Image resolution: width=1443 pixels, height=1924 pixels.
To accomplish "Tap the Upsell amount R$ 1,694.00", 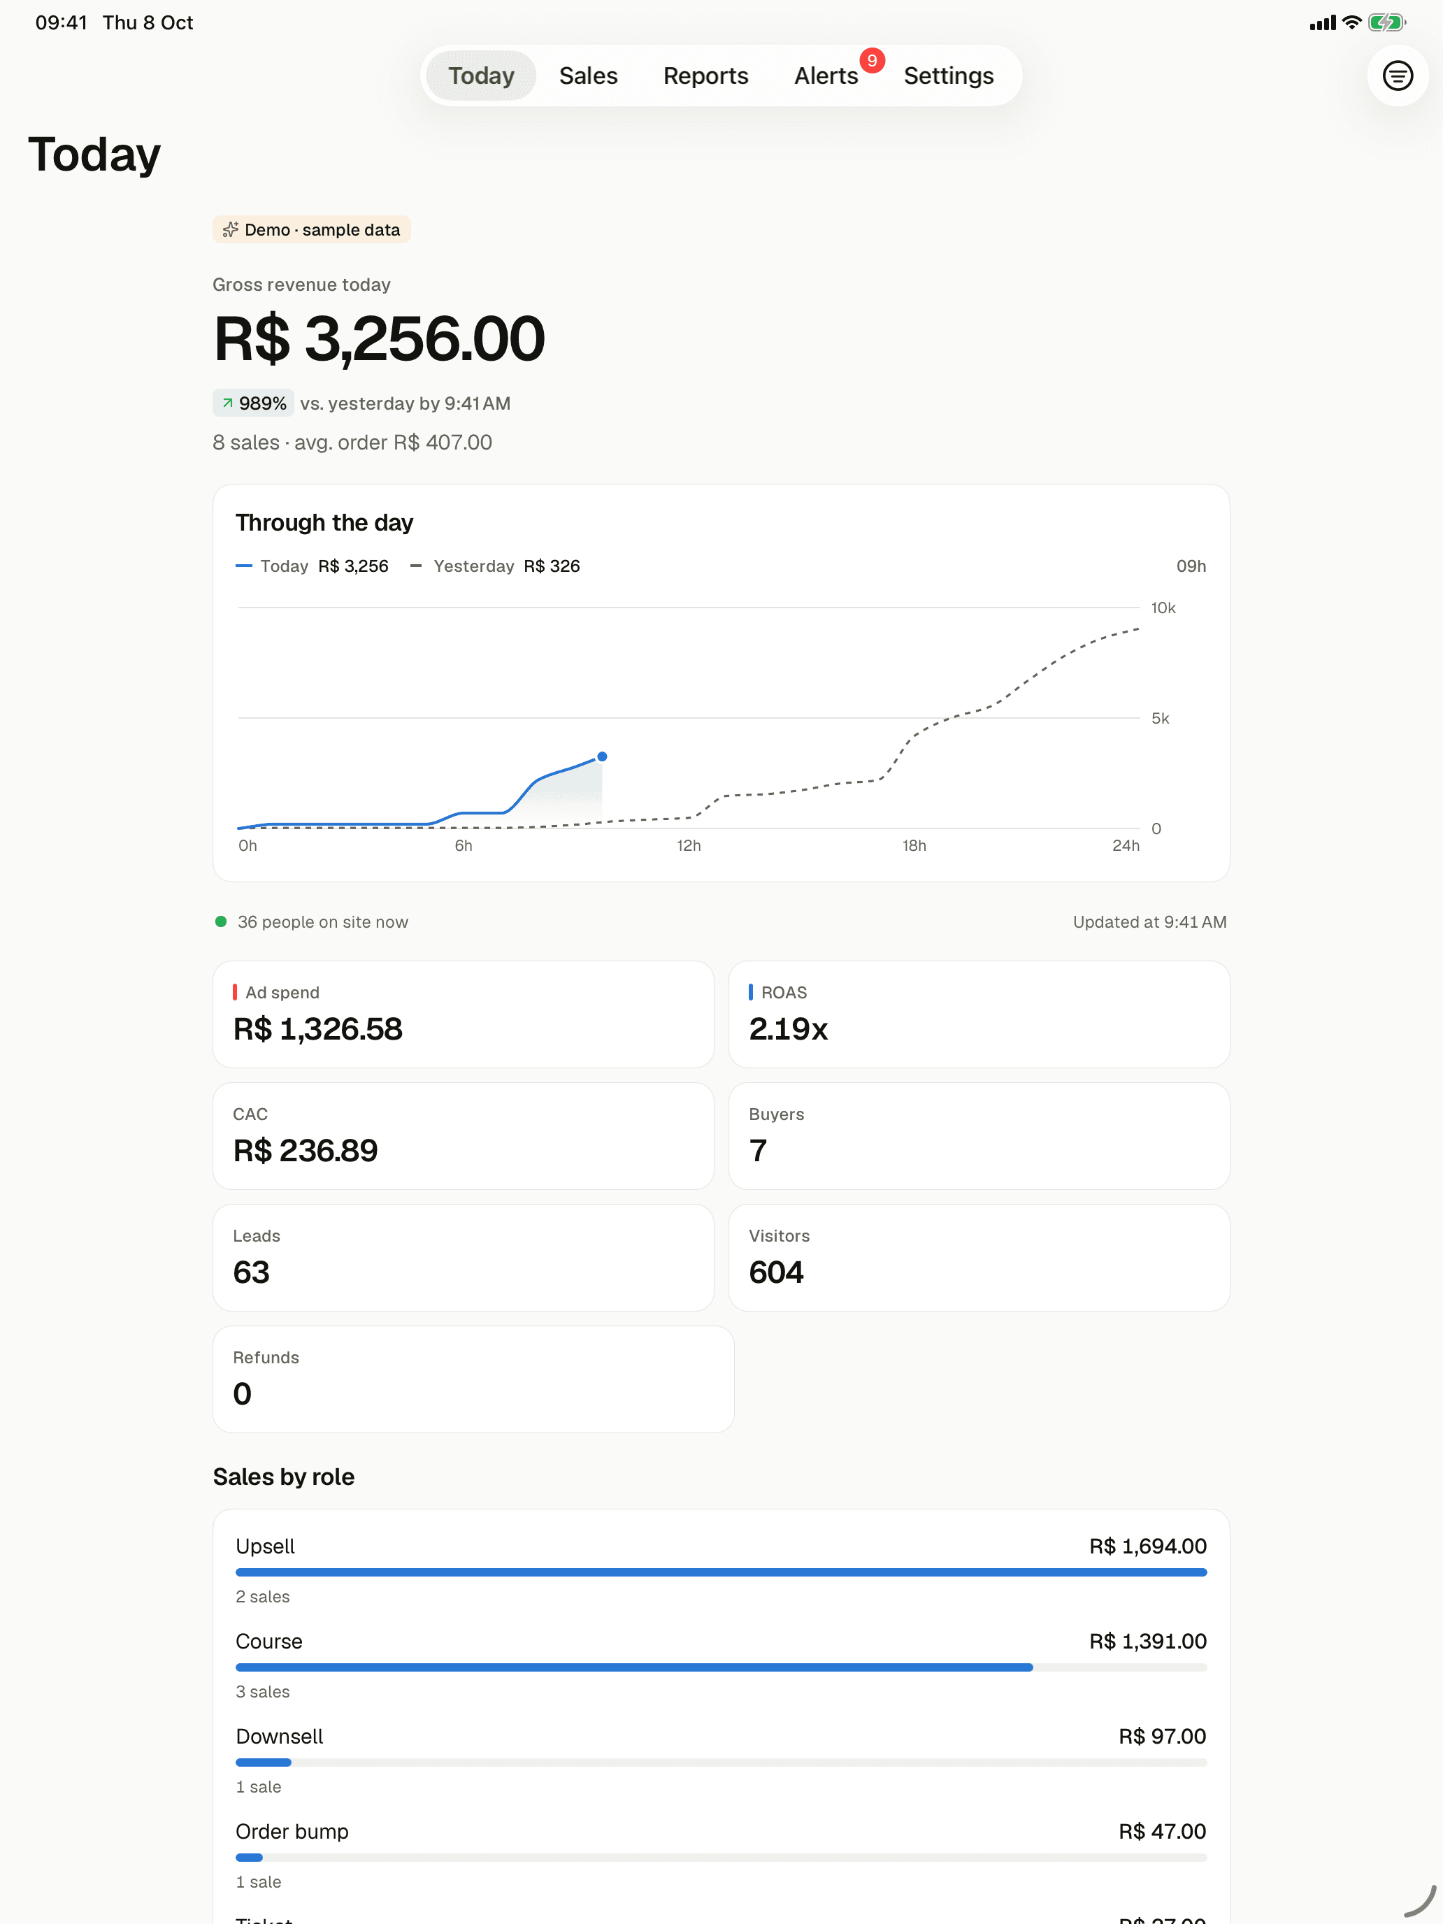I will coord(1147,1546).
